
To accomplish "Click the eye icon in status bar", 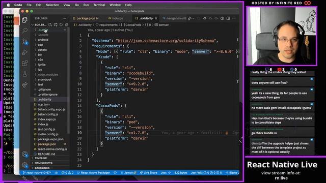I will pos(57,173).
